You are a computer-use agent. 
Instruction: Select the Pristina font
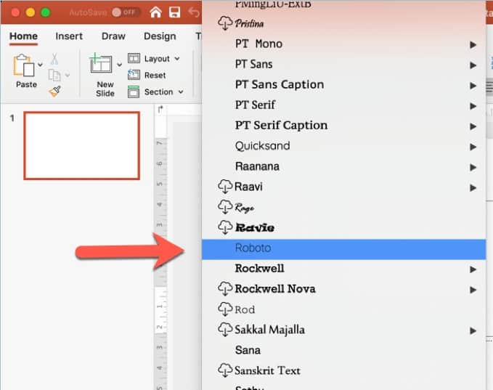tap(343, 24)
